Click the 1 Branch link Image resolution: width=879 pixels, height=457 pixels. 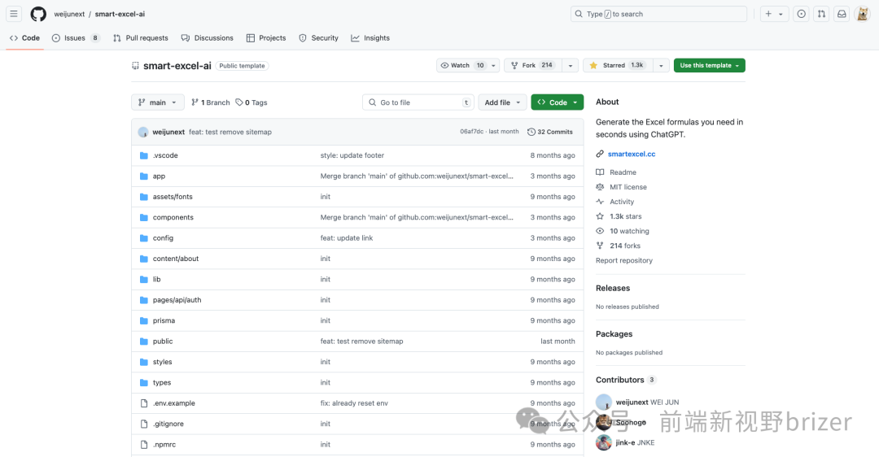[211, 102]
